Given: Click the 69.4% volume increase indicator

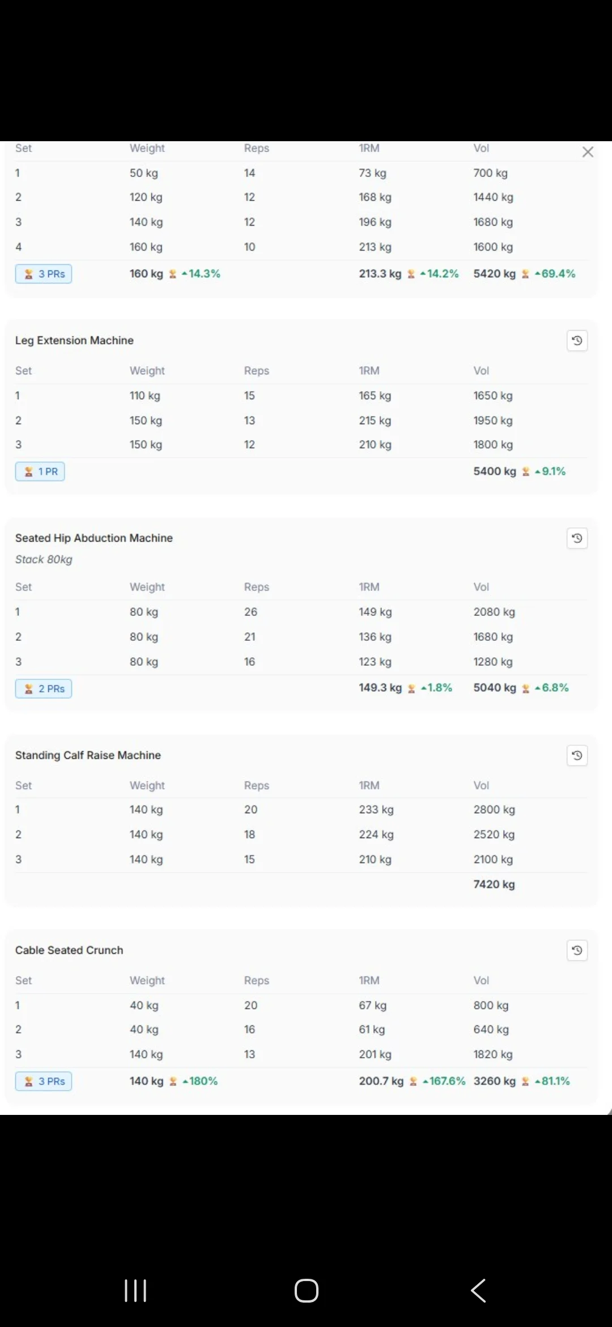Looking at the screenshot, I should click(x=555, y=273).
